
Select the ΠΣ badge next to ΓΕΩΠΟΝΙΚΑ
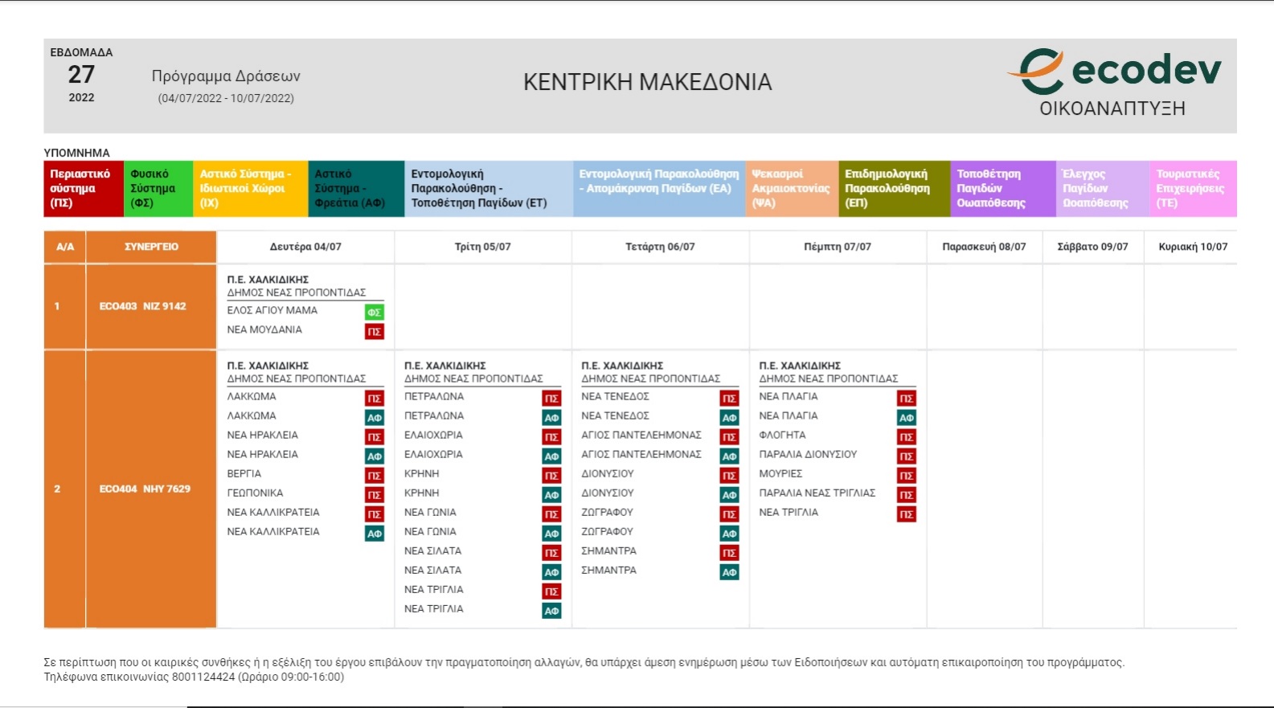pos(374,494)
